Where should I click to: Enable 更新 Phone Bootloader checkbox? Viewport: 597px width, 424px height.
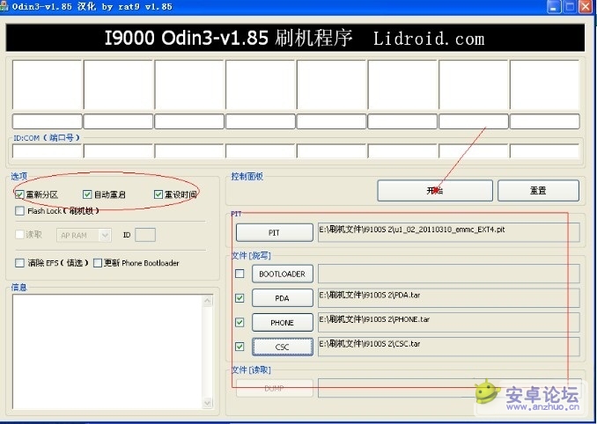coord(98,263)
